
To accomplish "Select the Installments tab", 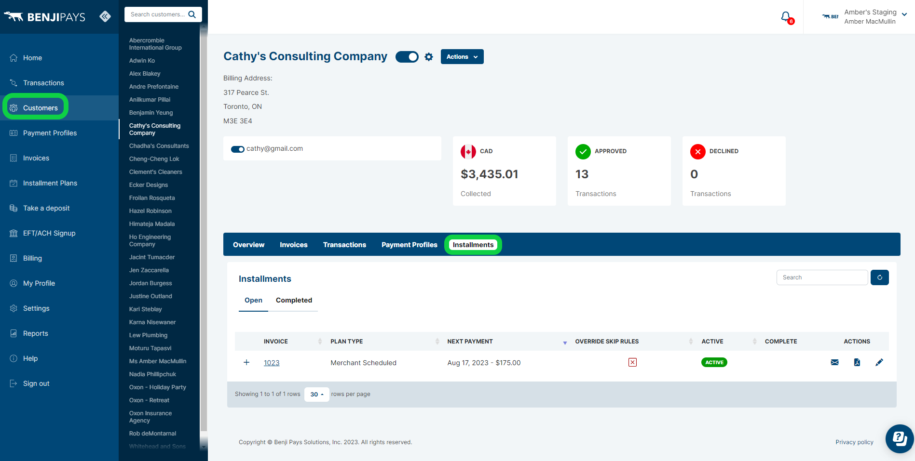I will point(473,245).
